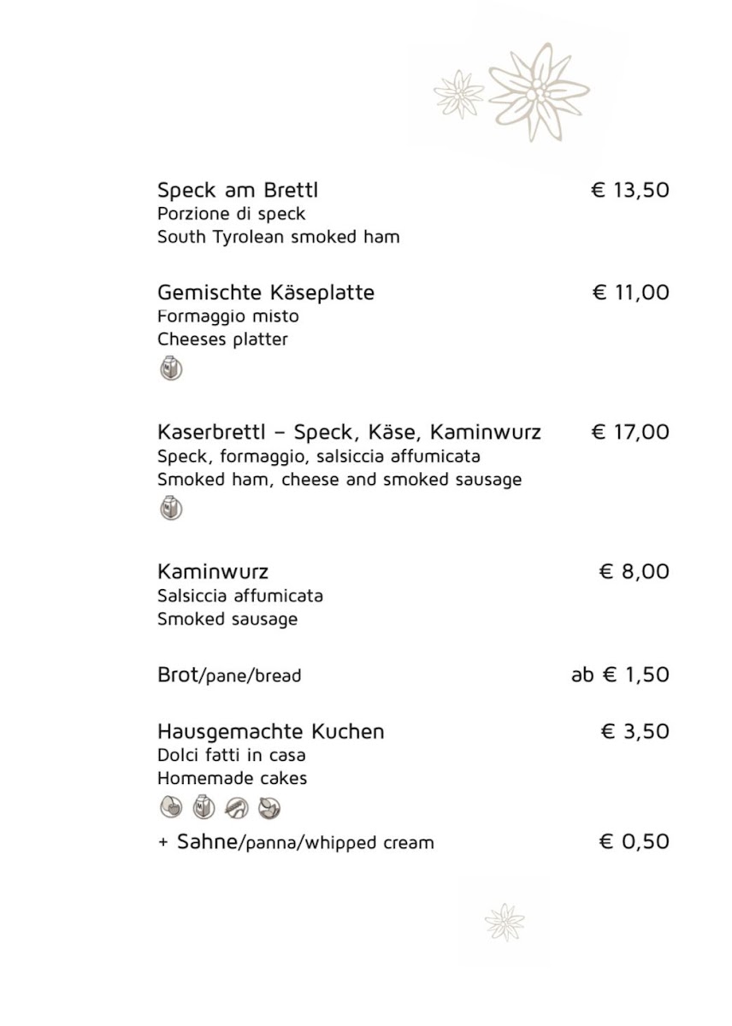
Task: Click the ab € 1,50 bread price
Action: [620, 675]
